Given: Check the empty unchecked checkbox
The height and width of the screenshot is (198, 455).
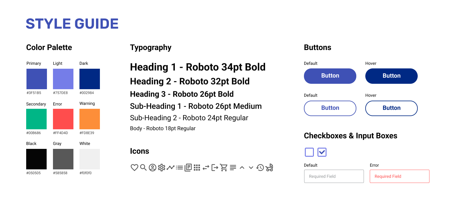Looking at the screenshot, I should 309,152.
